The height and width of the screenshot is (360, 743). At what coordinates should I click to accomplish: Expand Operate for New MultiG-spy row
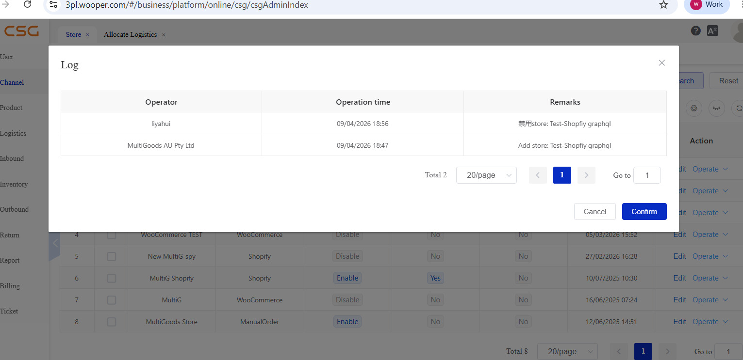(x=710, y=256)
